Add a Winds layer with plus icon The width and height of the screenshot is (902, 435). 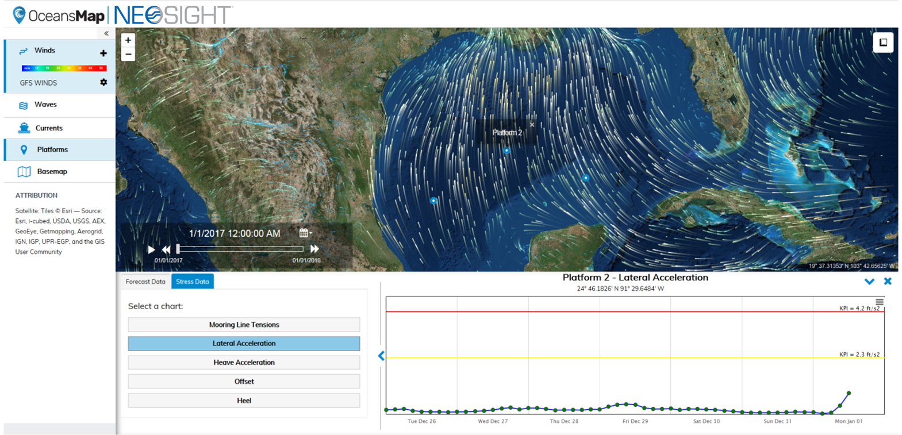[103, 53]
